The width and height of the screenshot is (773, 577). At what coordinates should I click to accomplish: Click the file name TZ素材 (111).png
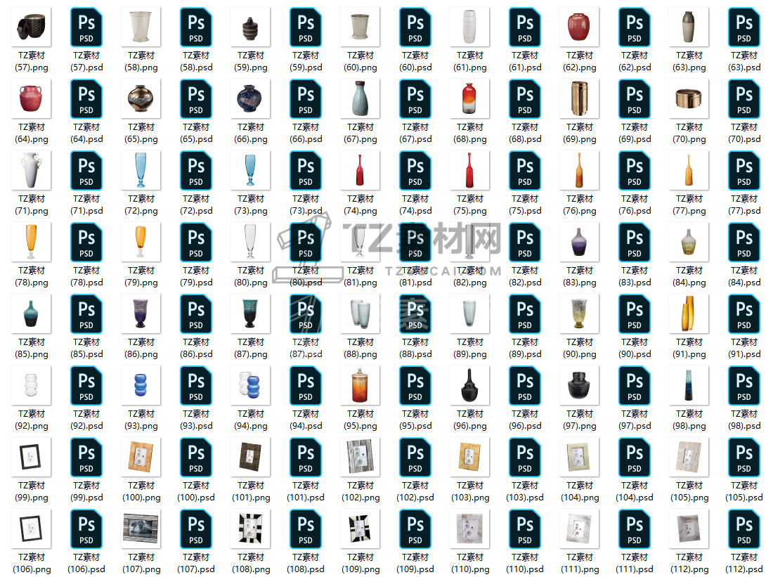[x=579, y=563]
